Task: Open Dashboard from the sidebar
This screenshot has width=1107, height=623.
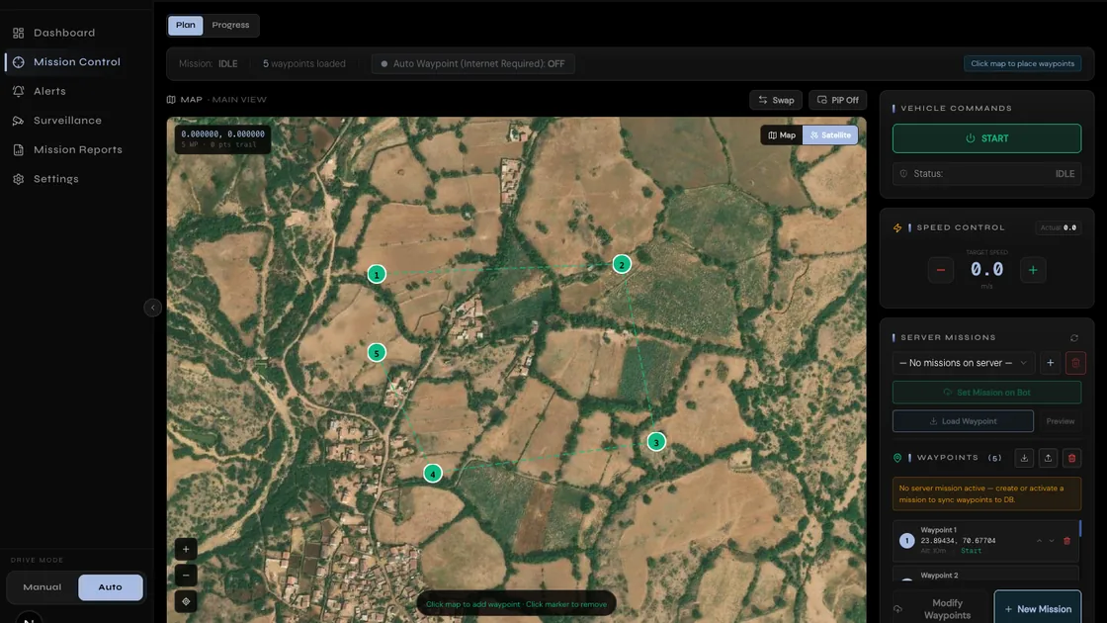Action: tap(63, 33)
